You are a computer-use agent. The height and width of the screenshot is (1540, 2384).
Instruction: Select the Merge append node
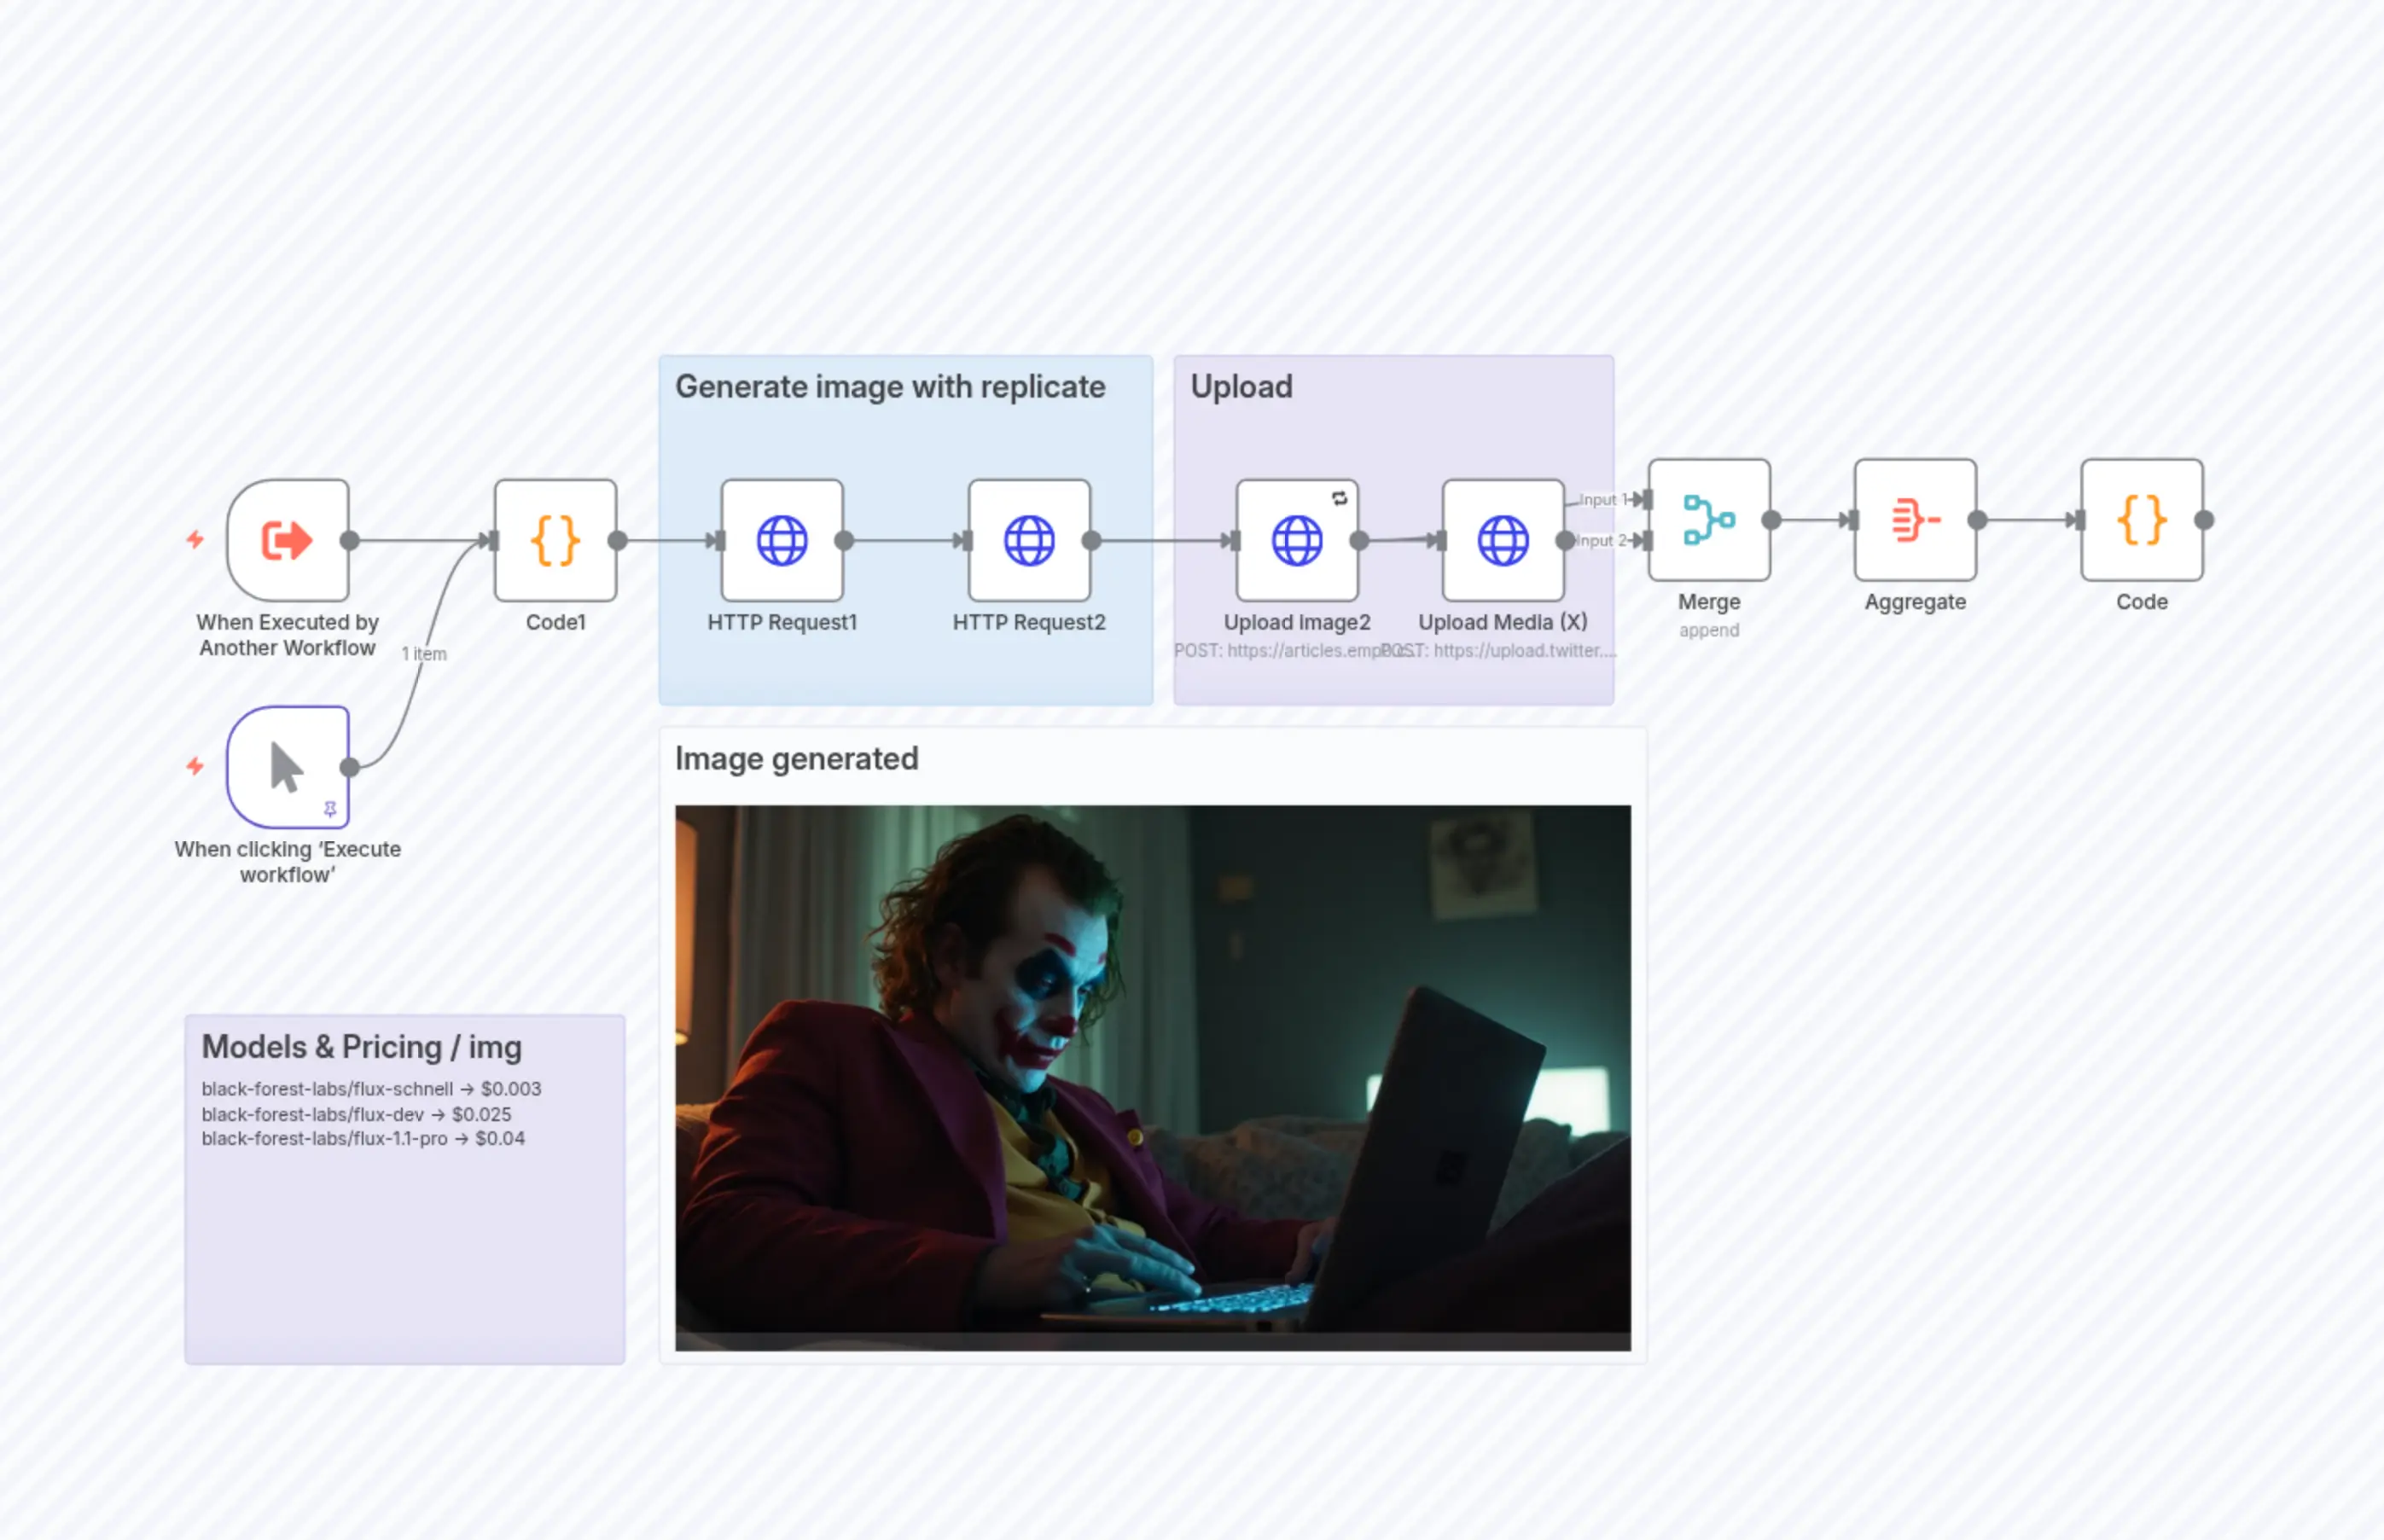[x=1709, y=520]
